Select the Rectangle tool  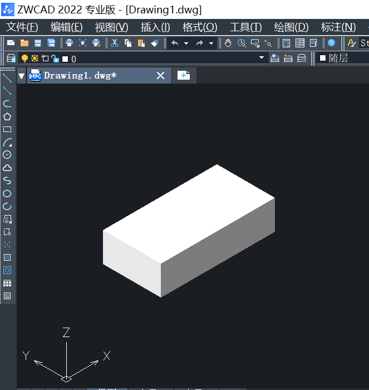tap(7, 129)
